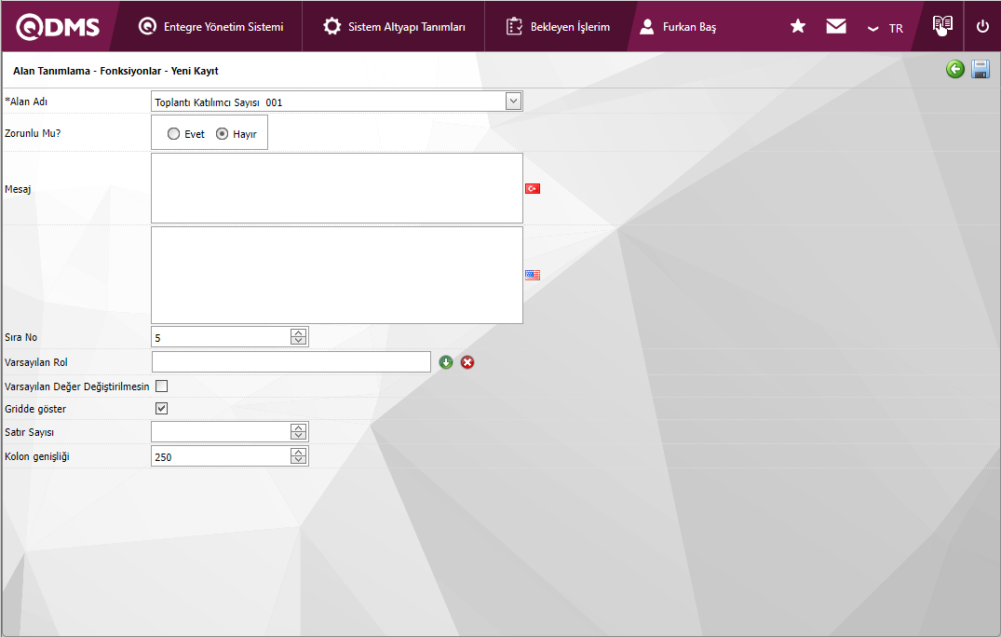Viewport: 1001px width, 637px height.
Task: Click the power logout icon
Action: [x=982, y=26]
